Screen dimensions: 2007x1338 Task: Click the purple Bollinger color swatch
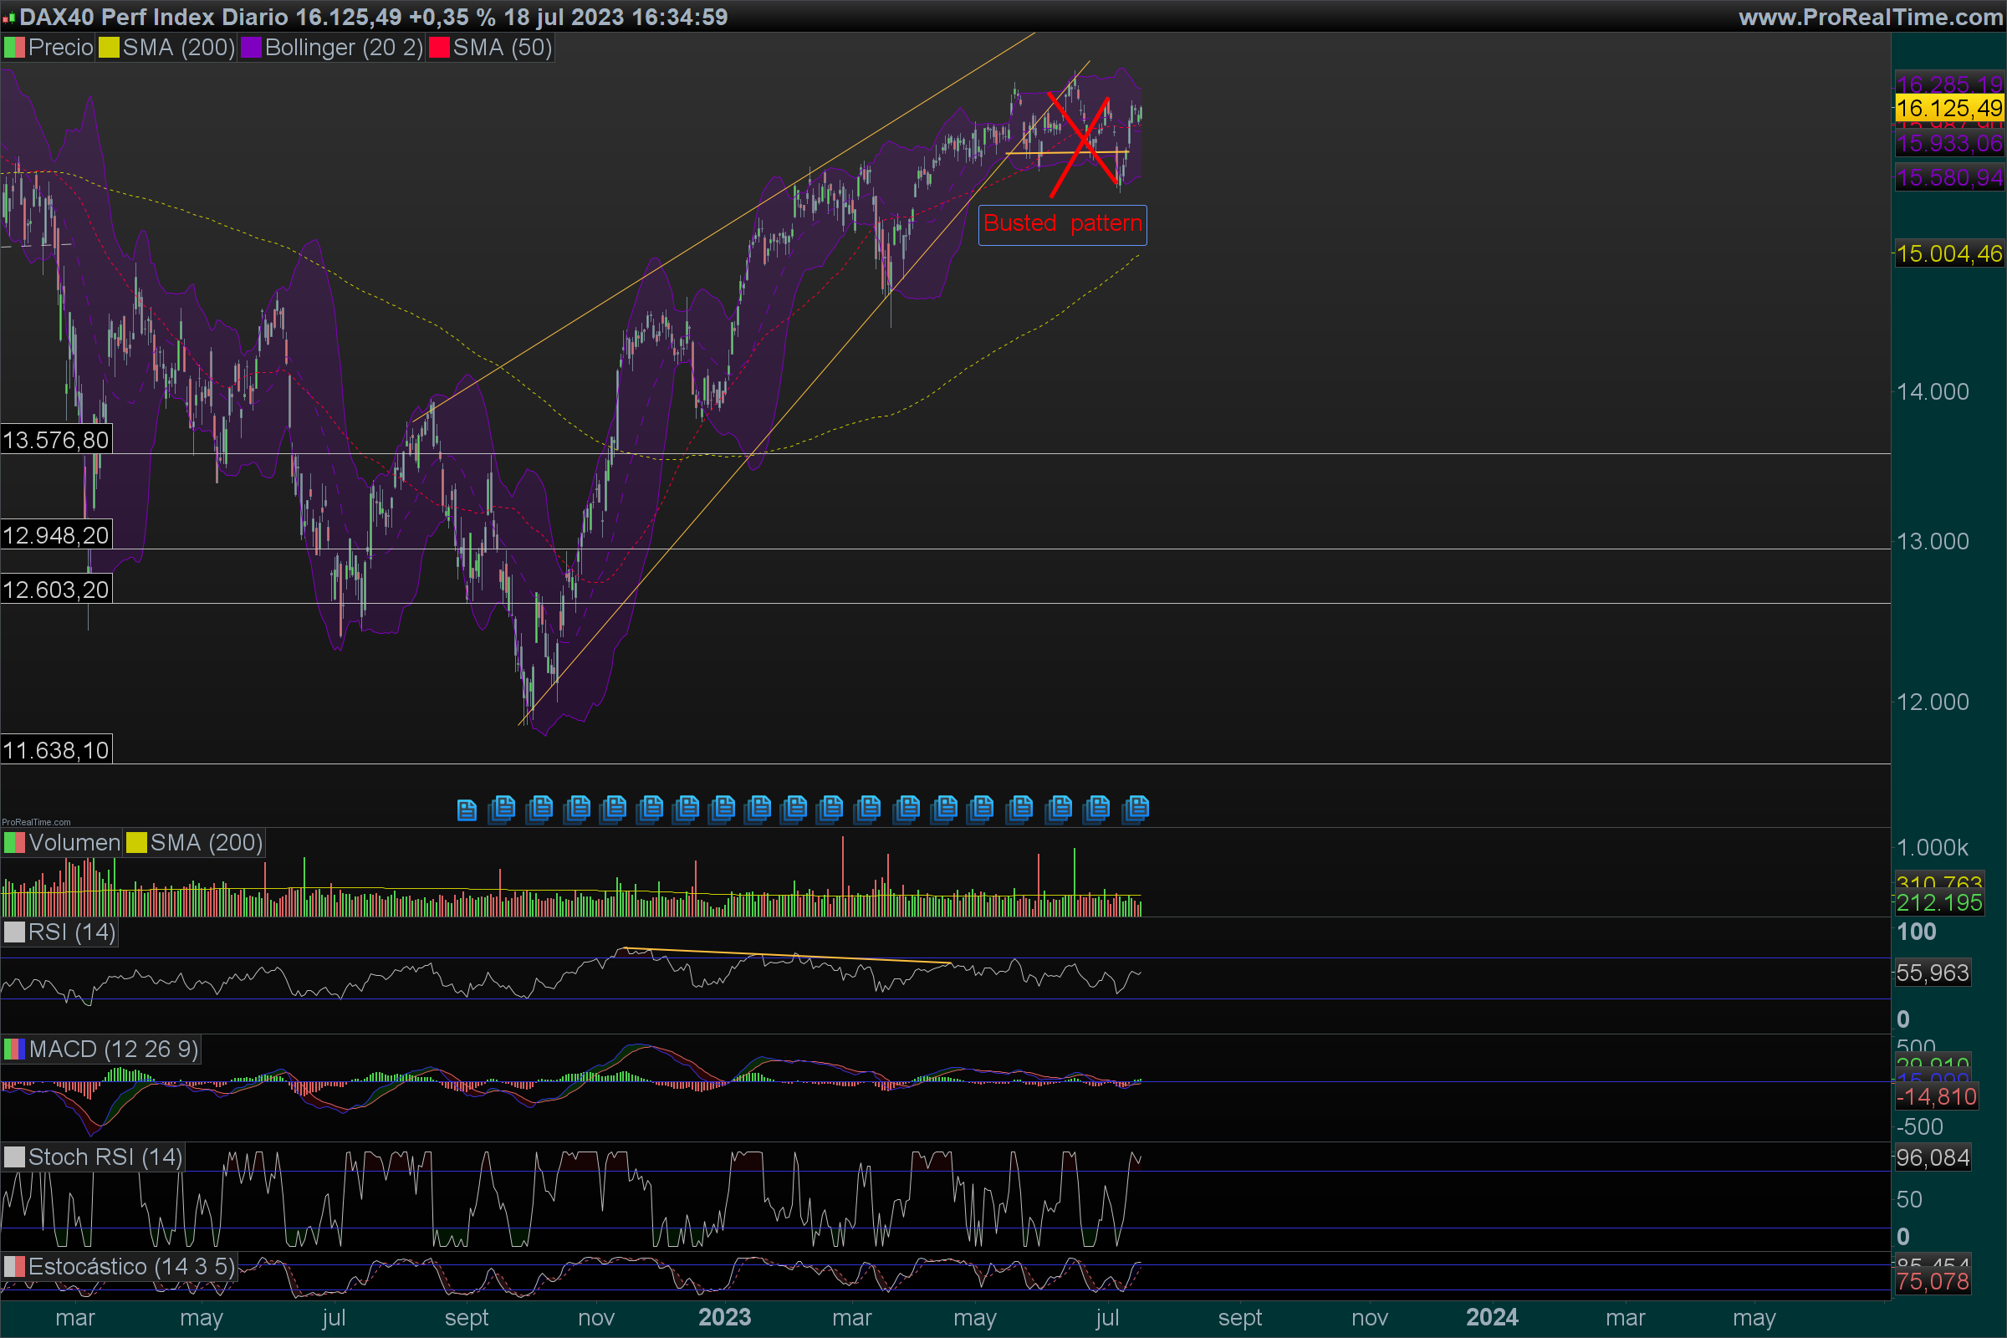point(251,48)
